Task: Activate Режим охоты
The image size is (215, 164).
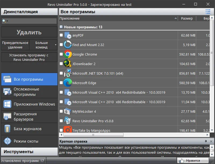Action: [29, 141]
